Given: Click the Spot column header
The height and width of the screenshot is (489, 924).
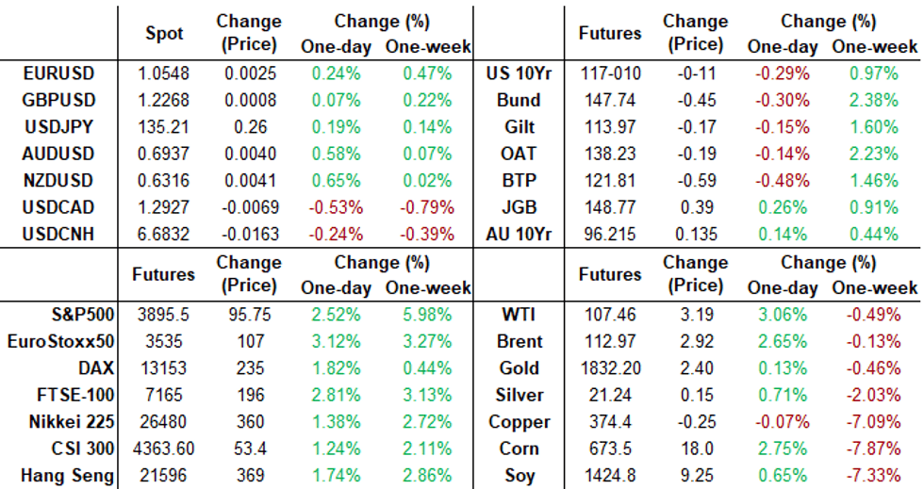Looking at the screenshot, I should pyautogui.click(x=164, y=33).
